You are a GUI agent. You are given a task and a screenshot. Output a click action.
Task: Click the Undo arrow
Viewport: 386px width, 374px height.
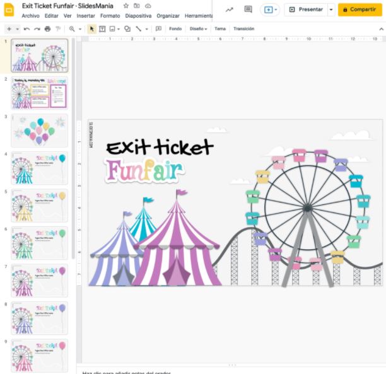pos(26,29)
